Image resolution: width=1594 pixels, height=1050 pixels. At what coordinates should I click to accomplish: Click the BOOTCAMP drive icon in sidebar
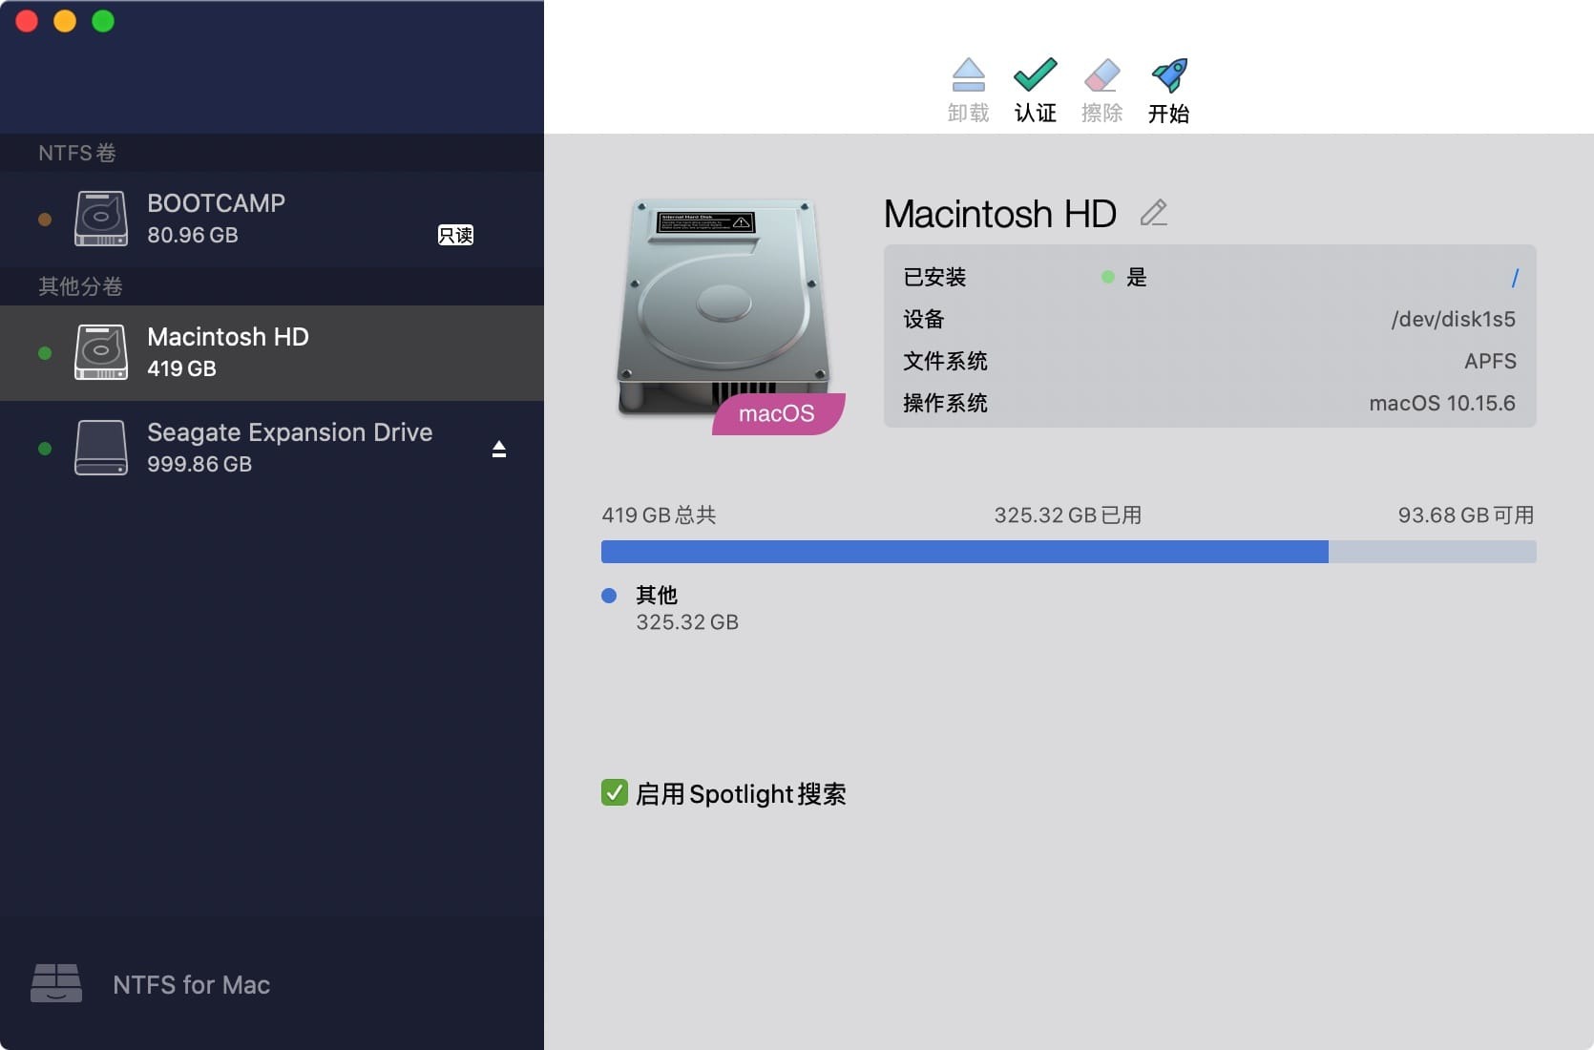click(x=100, y=219)
